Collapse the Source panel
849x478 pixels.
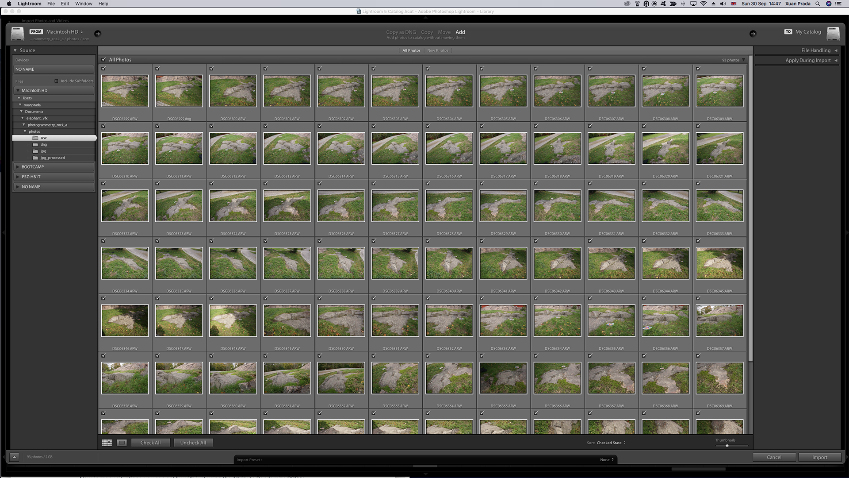click(15, 50)
